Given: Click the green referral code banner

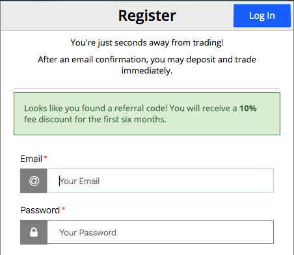Looking at the screenshot, I should click(x=147, y=114).
